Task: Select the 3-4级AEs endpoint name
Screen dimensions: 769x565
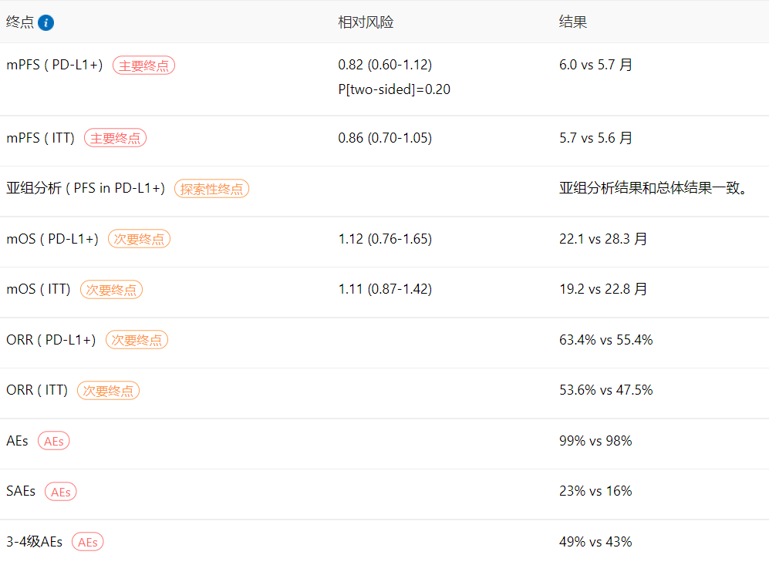Action: point(35,541)
